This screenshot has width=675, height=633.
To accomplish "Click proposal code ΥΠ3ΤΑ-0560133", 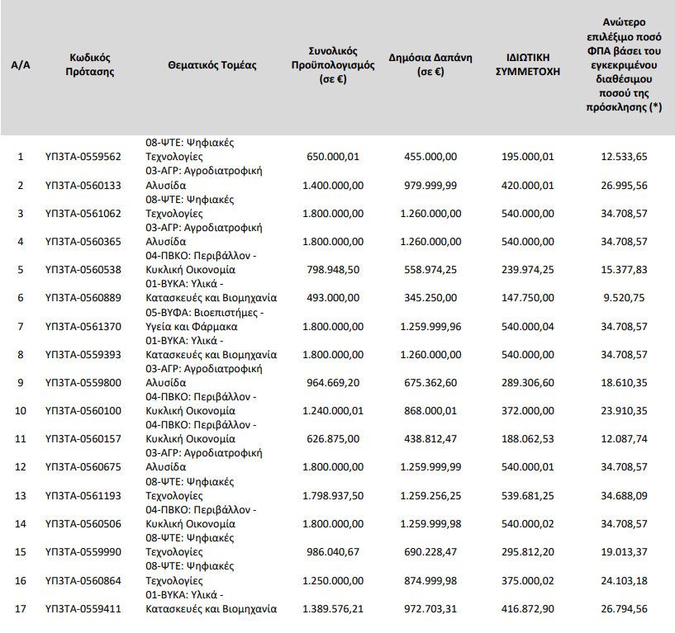I will coord(83,185).
